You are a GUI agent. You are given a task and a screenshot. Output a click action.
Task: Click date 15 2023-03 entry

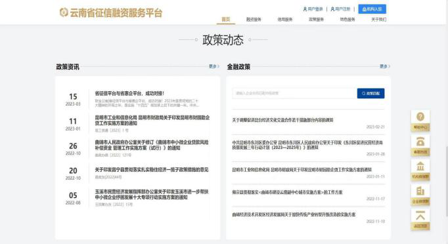[73, 99]
